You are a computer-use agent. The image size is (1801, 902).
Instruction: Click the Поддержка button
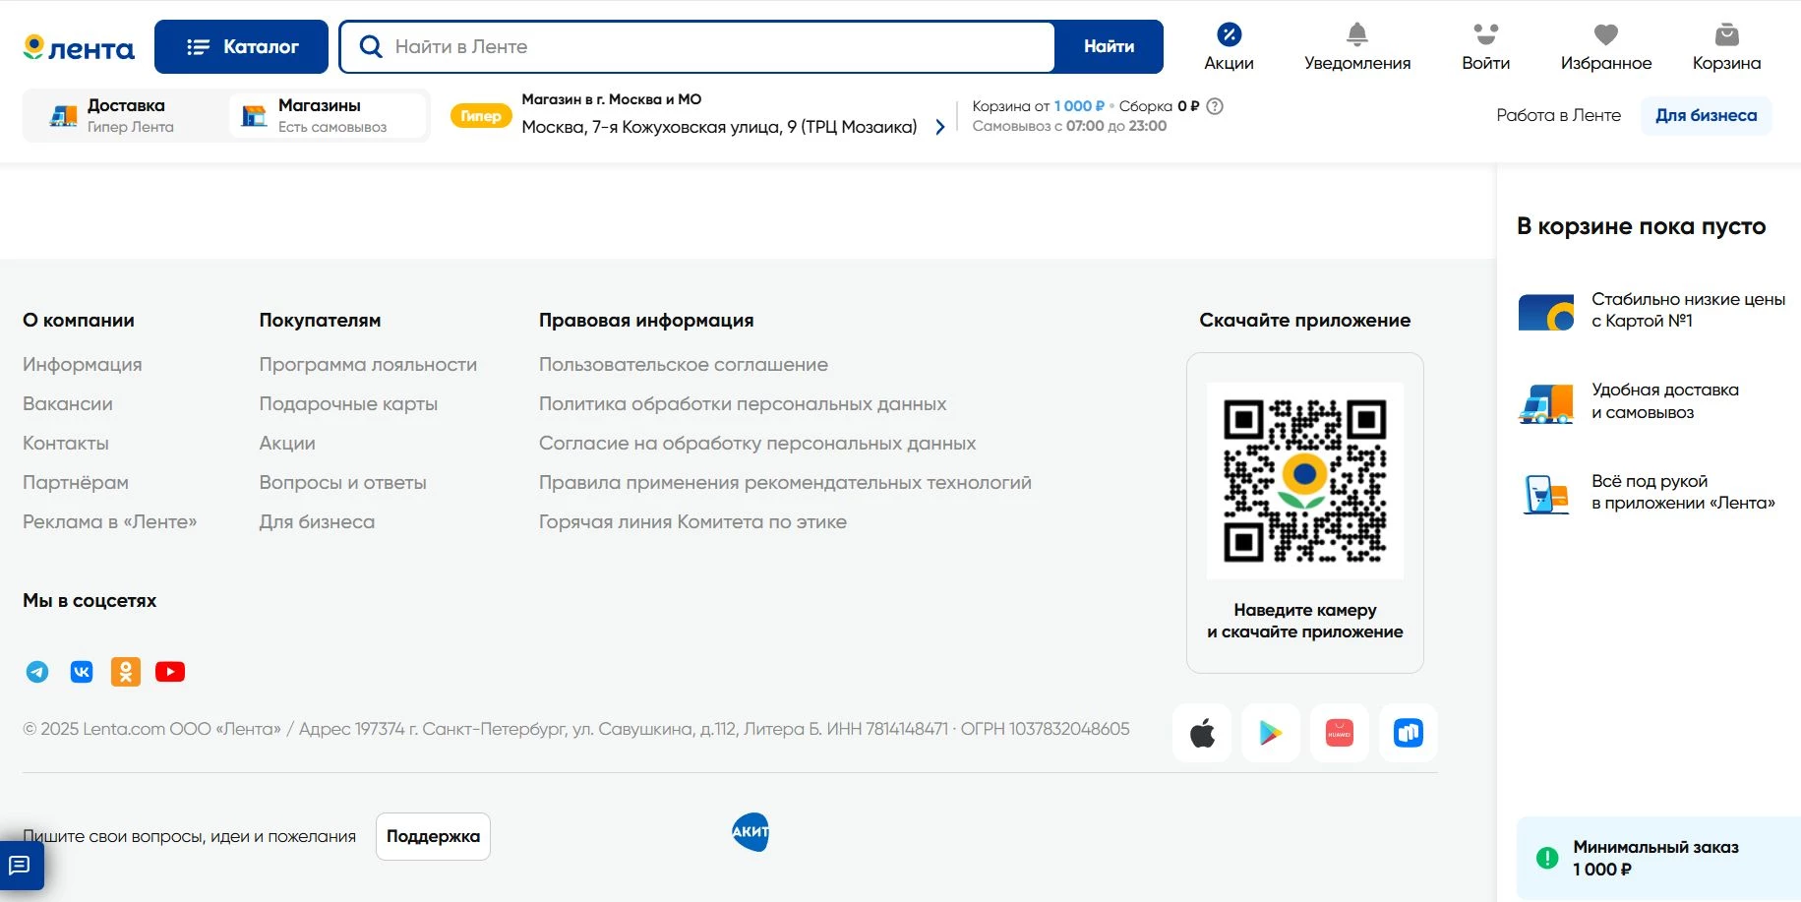[x=433, y=836]
